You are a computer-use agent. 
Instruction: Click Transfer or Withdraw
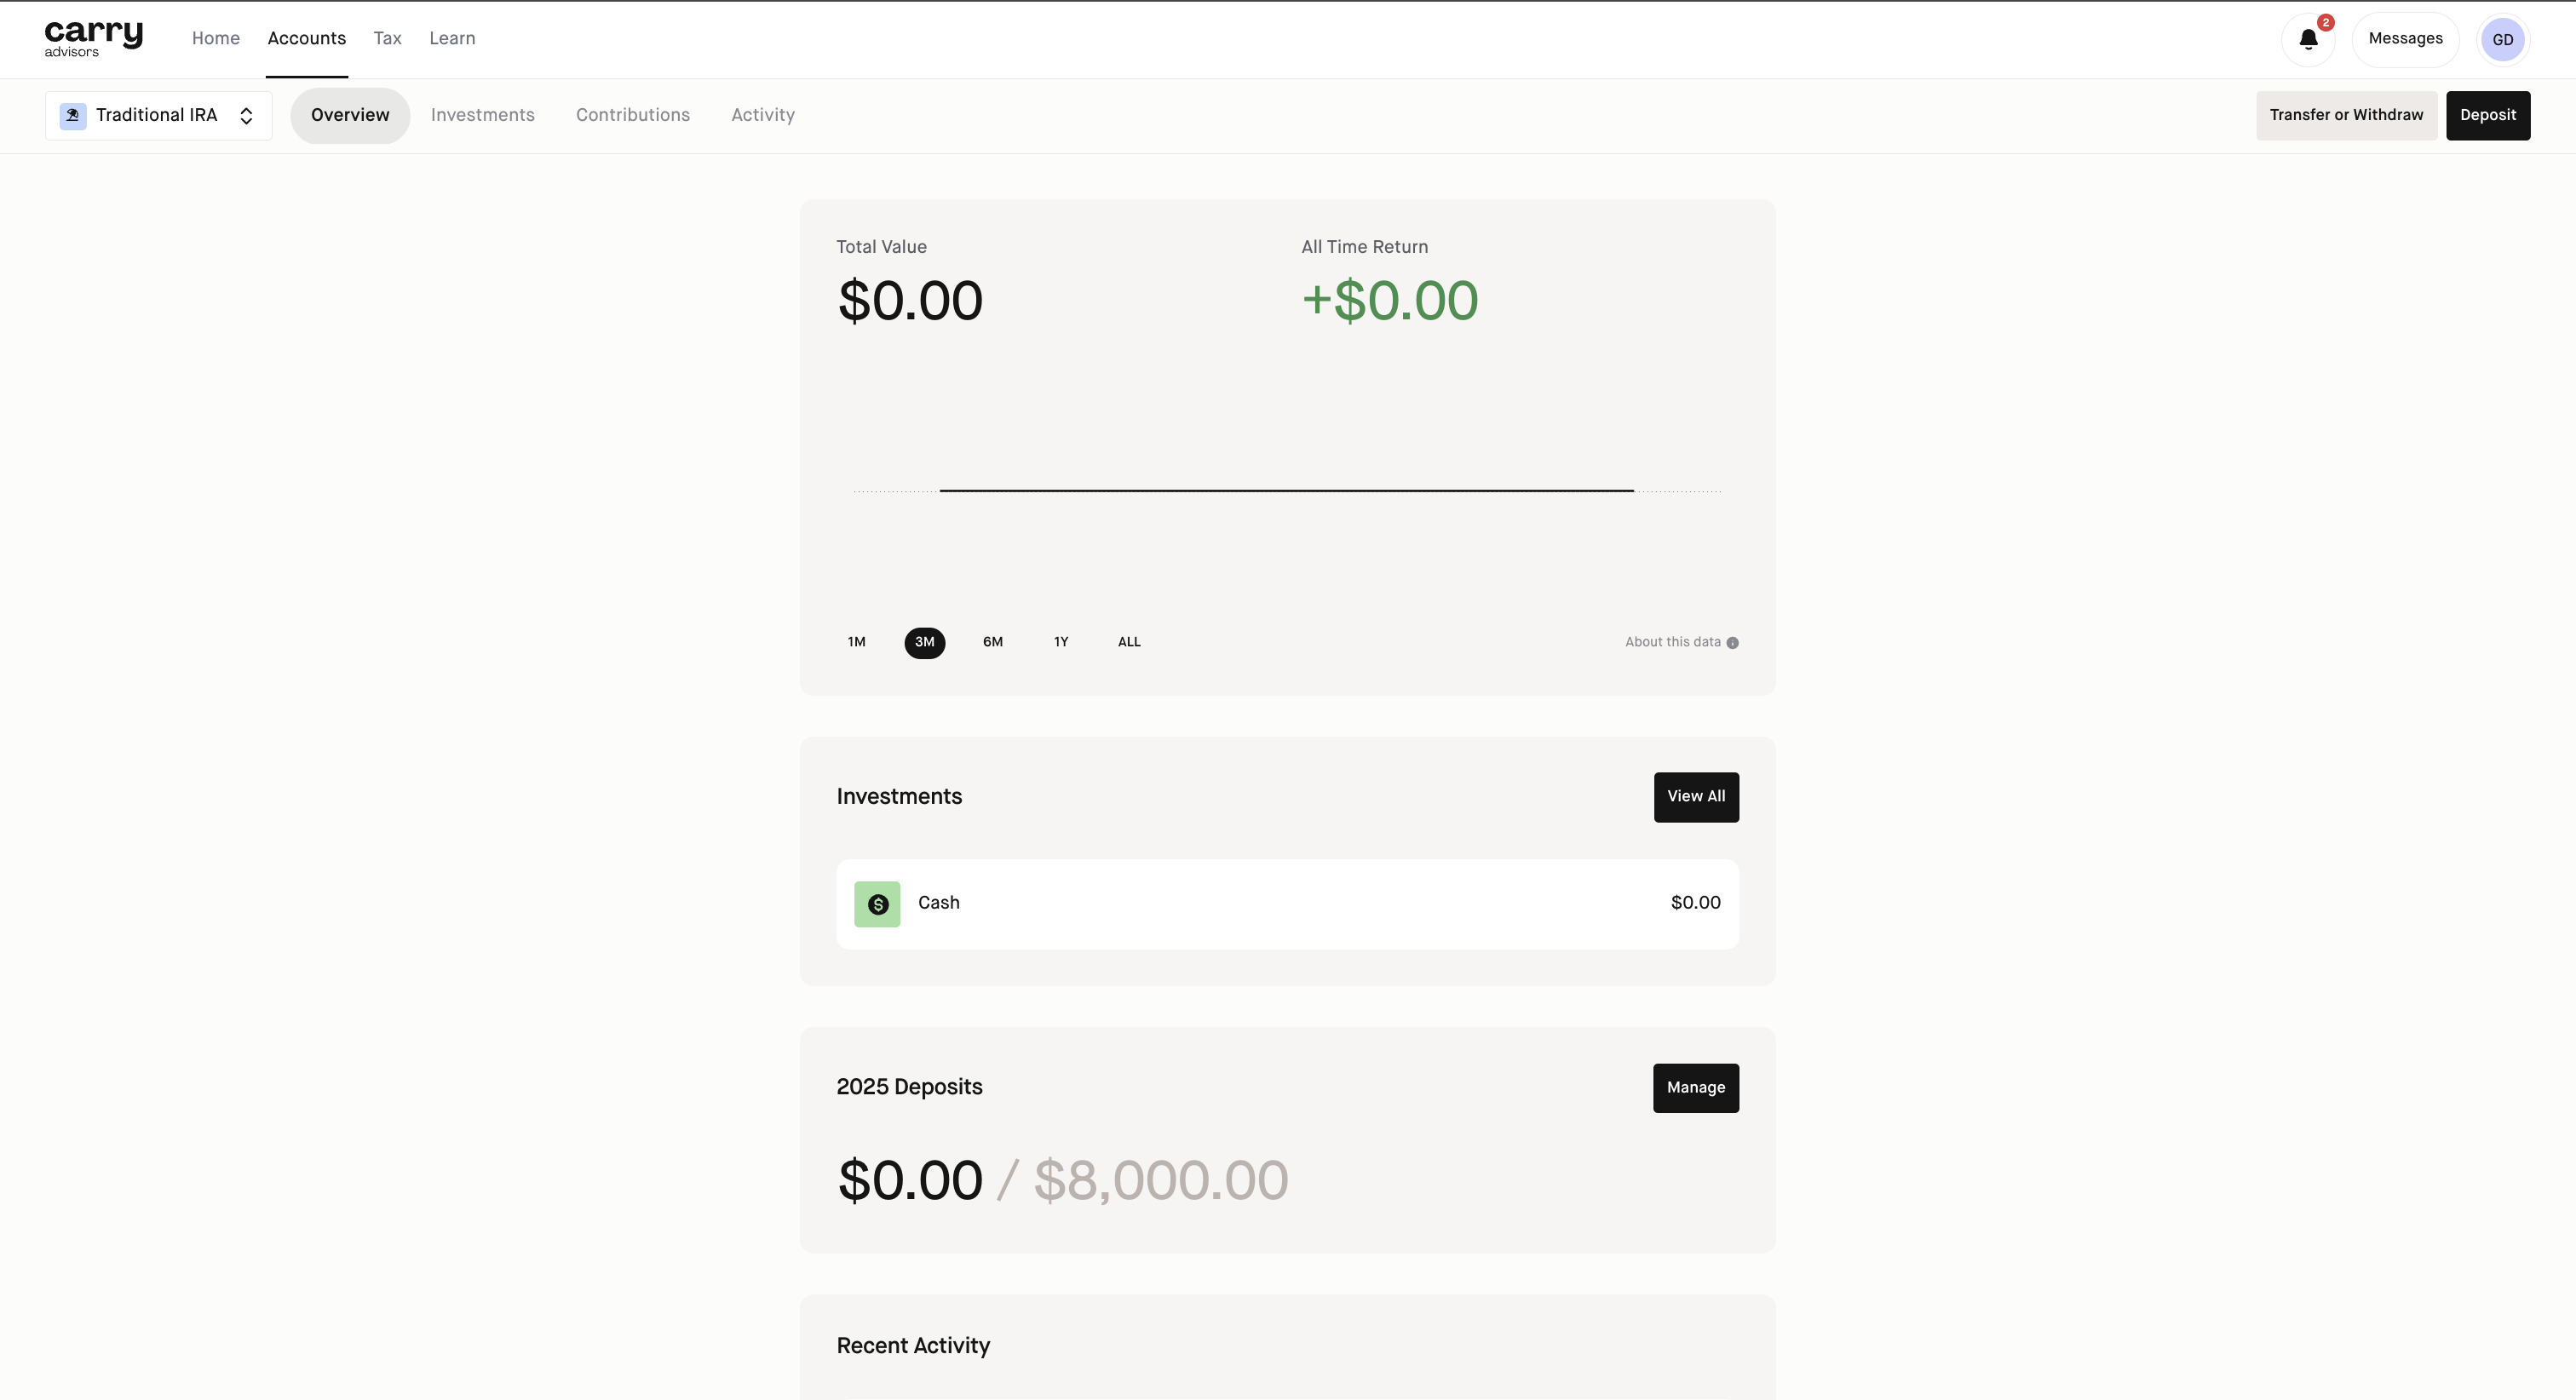[2345, 115]
